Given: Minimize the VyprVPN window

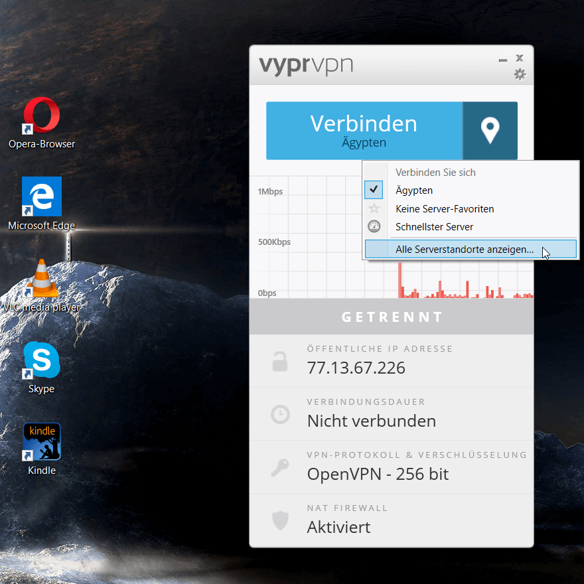Looking at the screenshot, I should [x=503, y=60].
